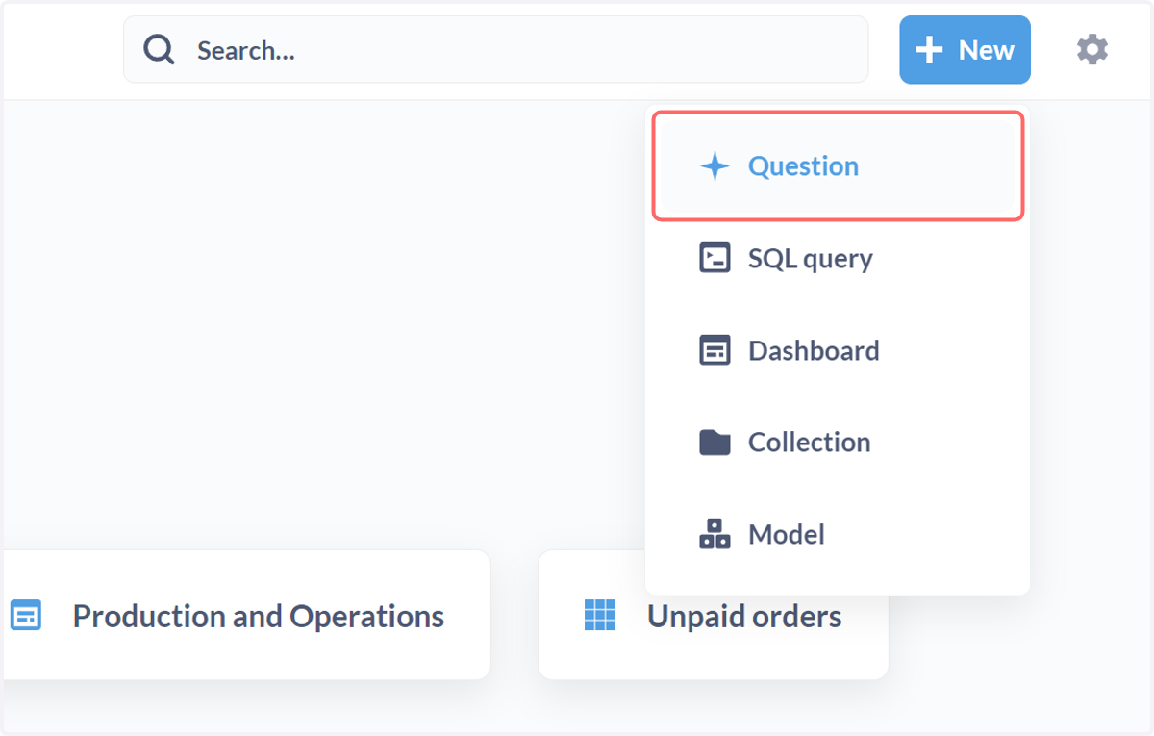Click the blocks icon for Model

point(715,534)
